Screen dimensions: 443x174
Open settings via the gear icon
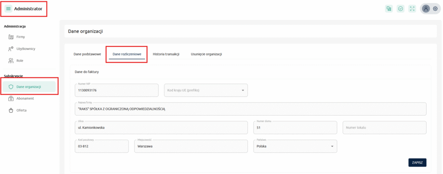pos(435,9)
